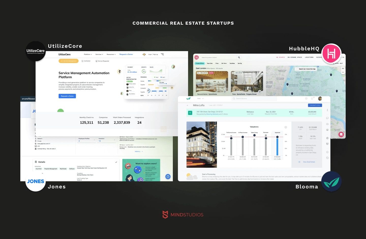Image resolution: width=366 pixels, height=239 pixels.
Task: Click the Login link on UtilizeCore
Action: pos(150,54)
